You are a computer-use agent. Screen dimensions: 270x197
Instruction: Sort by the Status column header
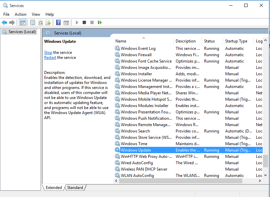point(212,41)
